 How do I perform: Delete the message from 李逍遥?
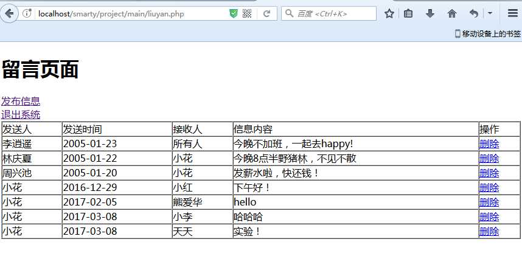[x=489, y=144]
